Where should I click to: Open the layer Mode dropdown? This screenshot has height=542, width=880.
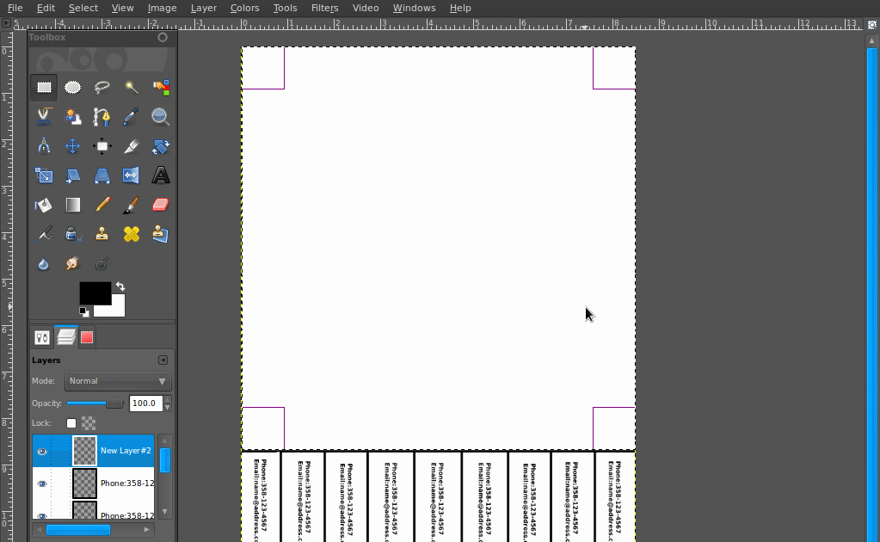tap(118, 381)
